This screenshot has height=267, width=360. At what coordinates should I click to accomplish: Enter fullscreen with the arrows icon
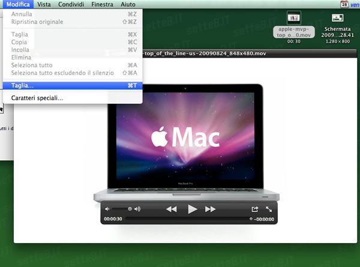coord(269,209)
